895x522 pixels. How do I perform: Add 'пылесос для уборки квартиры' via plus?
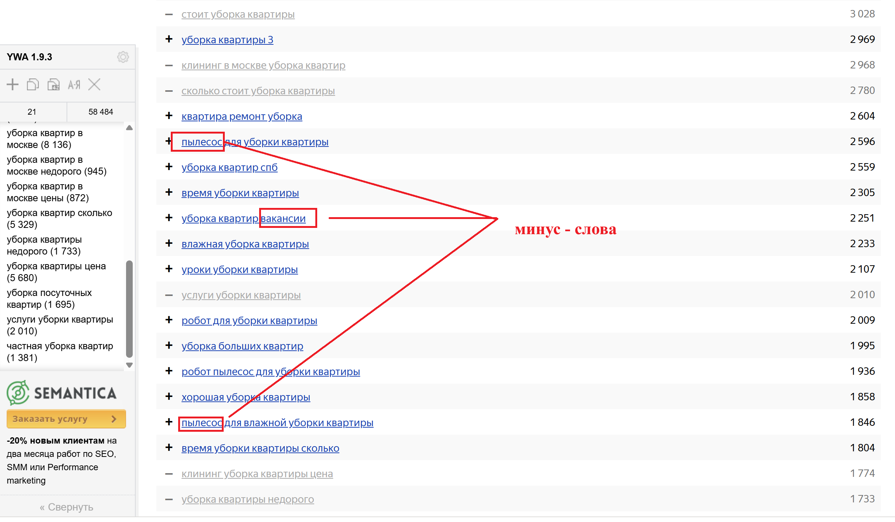168,141
